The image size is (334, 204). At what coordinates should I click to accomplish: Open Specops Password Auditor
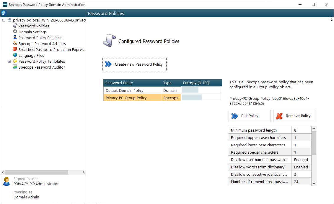42,67
